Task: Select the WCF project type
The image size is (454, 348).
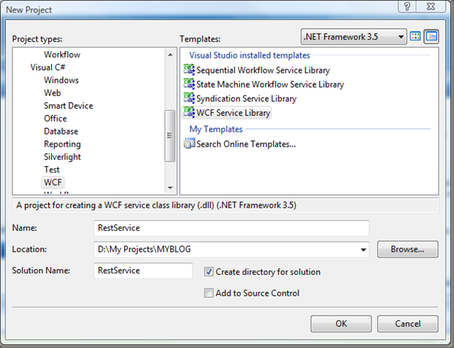Action: pos(52,182)
